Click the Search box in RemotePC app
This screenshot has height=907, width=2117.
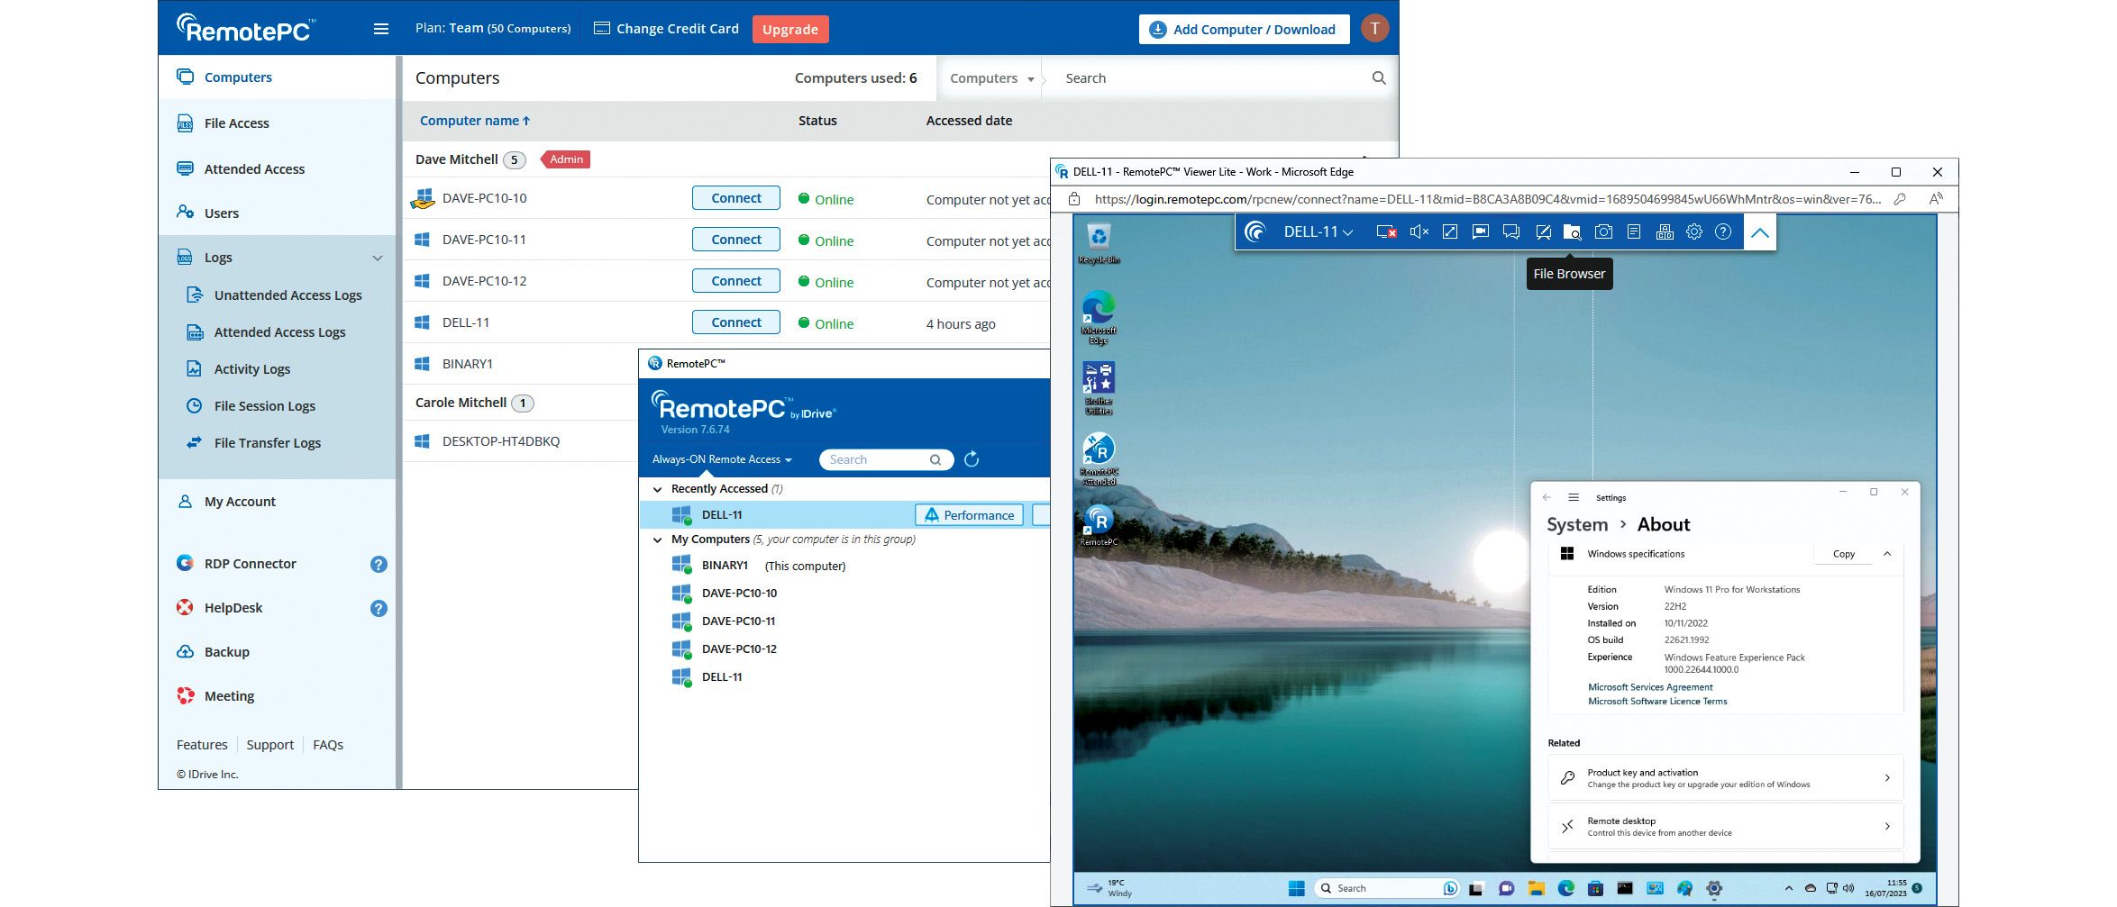coord(885,459)
